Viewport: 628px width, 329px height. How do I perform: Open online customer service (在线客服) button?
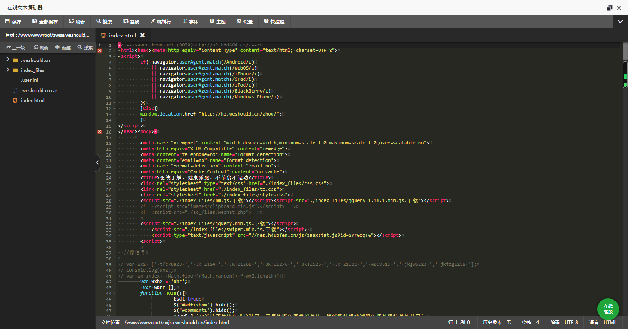point(608,309)
